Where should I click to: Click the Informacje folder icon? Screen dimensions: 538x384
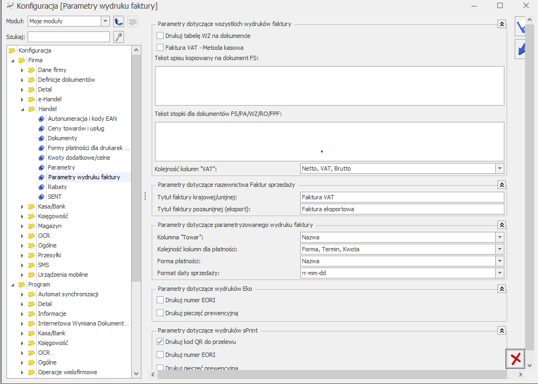[32, 314]
